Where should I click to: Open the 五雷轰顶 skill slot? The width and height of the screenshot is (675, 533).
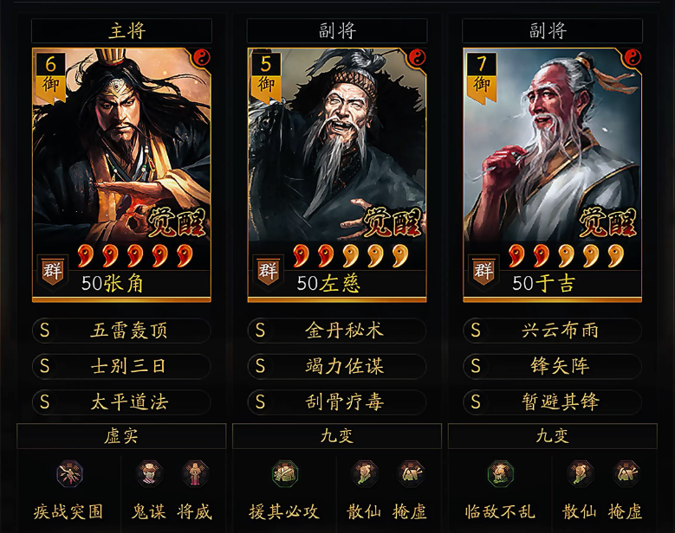click(x=121, y=331)
